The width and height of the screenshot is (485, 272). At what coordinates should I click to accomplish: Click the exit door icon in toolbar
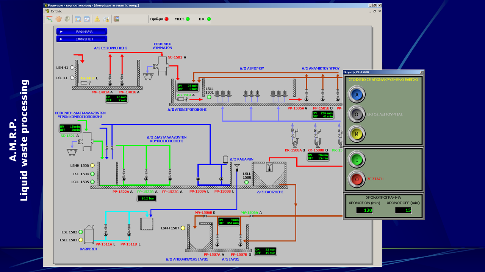point(116,19)
